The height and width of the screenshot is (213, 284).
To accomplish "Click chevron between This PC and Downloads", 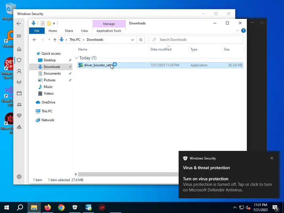I will coord(83,40).
